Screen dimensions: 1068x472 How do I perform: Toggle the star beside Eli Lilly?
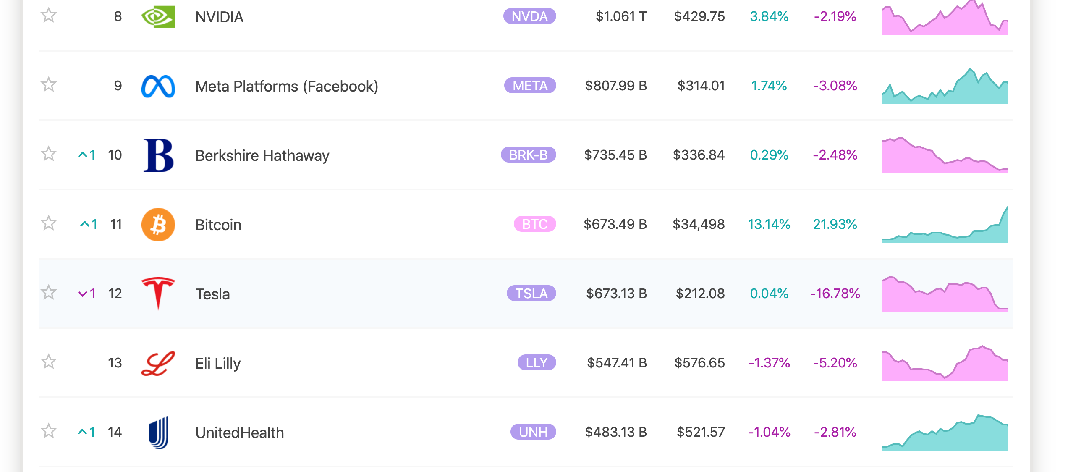pos(49,362)
